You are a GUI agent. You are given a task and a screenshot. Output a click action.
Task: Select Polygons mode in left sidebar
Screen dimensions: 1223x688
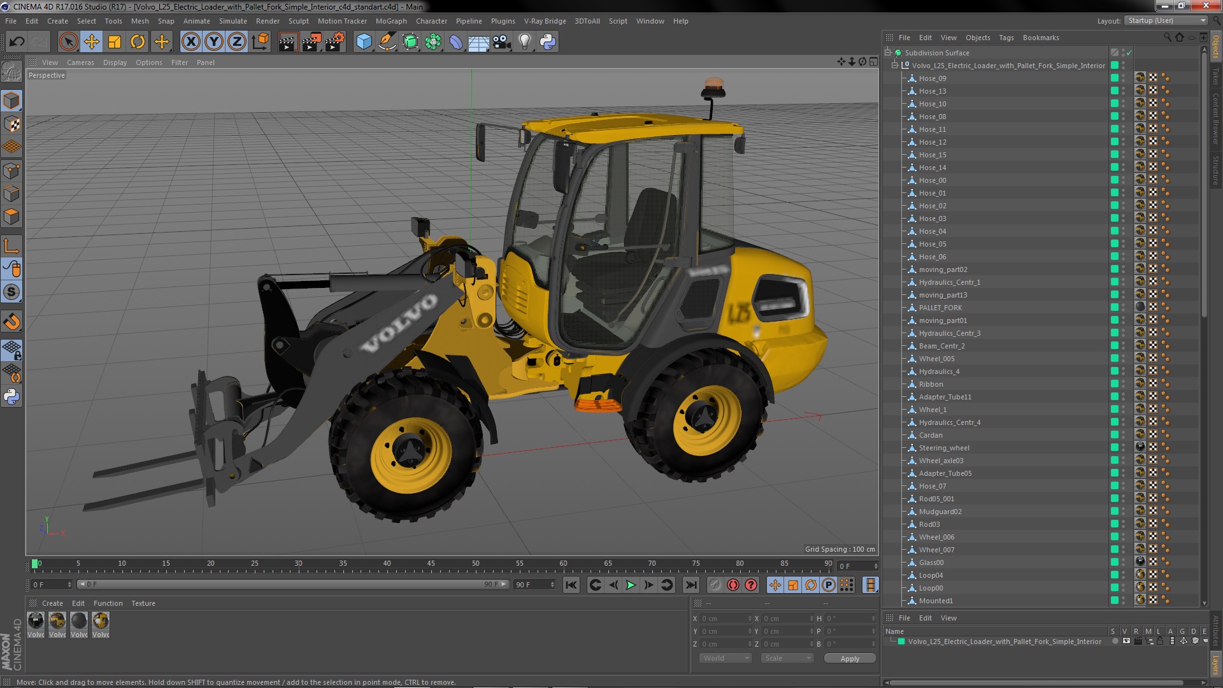pos(11,217)
